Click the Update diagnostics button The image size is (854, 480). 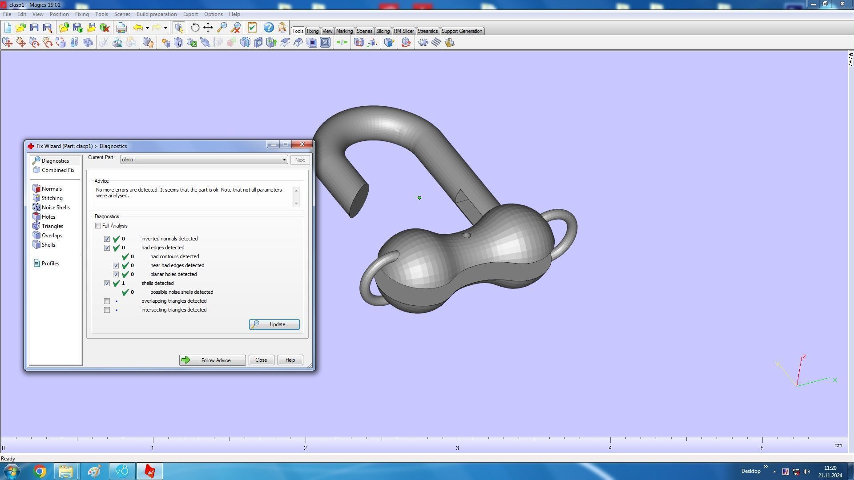click(x=274, y=324)
